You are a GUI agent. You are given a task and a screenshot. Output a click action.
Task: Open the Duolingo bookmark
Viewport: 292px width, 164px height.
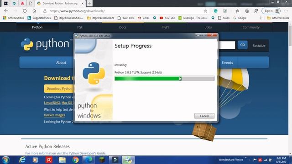pos(193,18)
